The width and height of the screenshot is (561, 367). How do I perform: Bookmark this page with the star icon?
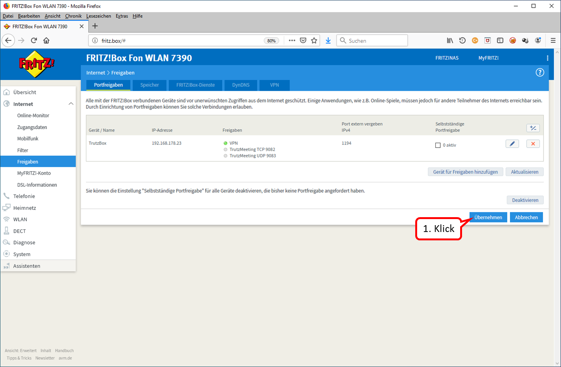[x=314, y=40]
